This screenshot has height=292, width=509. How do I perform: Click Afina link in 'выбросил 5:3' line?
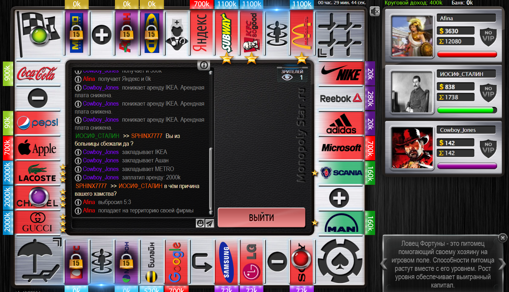(89, 202)
